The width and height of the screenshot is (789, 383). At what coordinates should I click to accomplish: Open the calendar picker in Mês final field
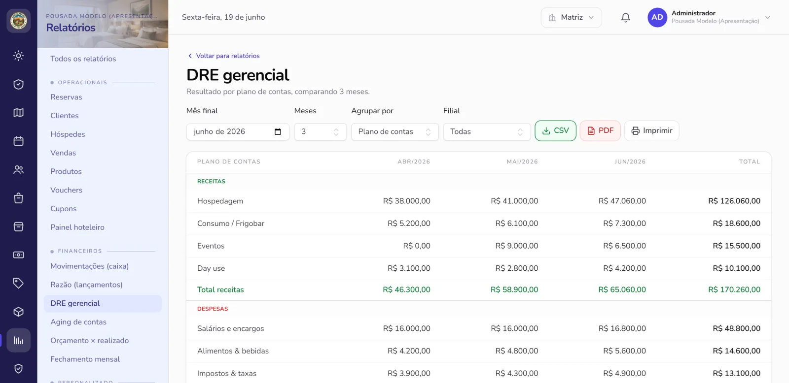(278, 132)
